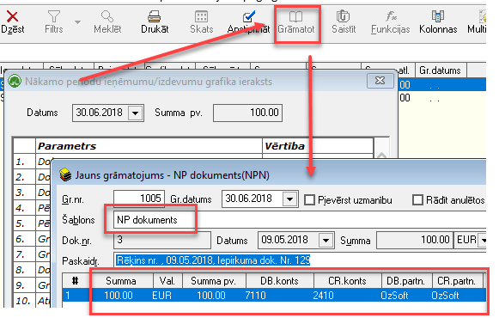Select the 2410 credit account cell

[x=347, y=296]
